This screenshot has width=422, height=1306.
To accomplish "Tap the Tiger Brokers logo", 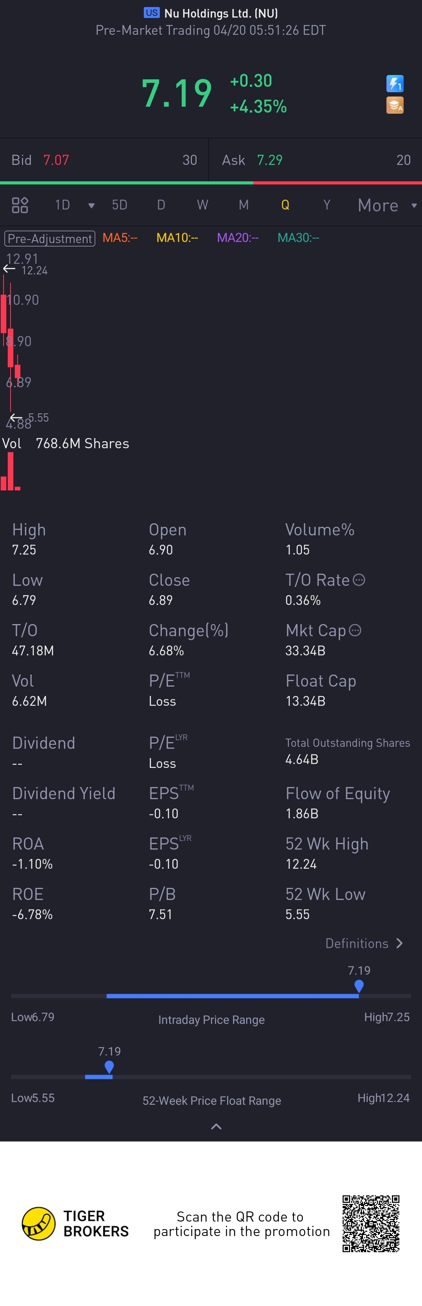I will [x=39, y=1224].
